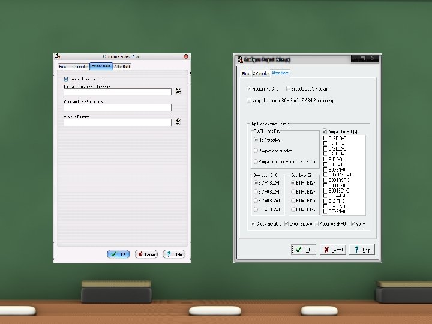Check CKSEL2=0 fuse bit
The width and height of the screenshot is (432, 324).
coord(325,149)
